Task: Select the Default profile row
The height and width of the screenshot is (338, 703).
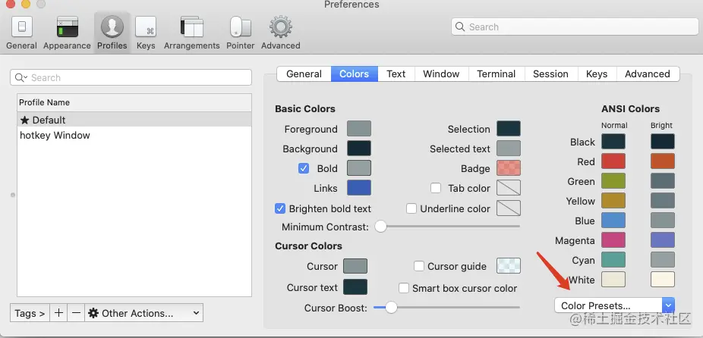Action: [134, 120]
